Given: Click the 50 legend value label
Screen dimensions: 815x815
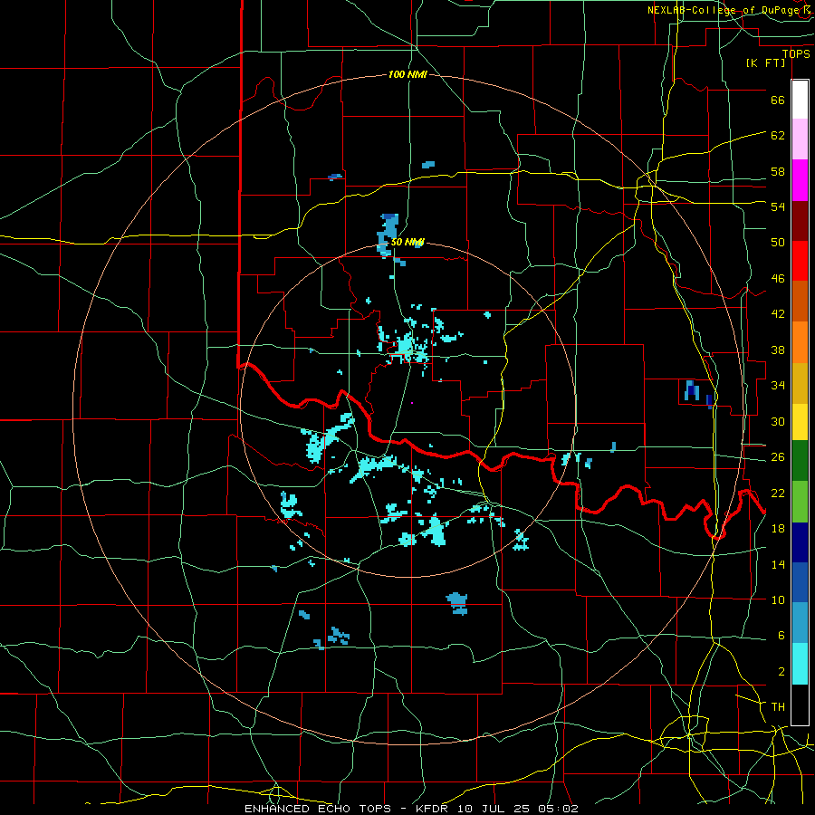Looking at the screenshot, I should pyautogui.click(x=778, y=242).
